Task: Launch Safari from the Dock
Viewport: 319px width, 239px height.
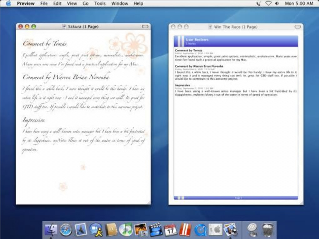Action: pos(66,230)
